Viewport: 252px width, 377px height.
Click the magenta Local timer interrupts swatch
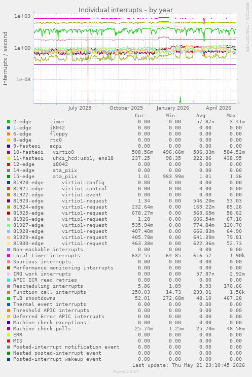pos(9,256)
